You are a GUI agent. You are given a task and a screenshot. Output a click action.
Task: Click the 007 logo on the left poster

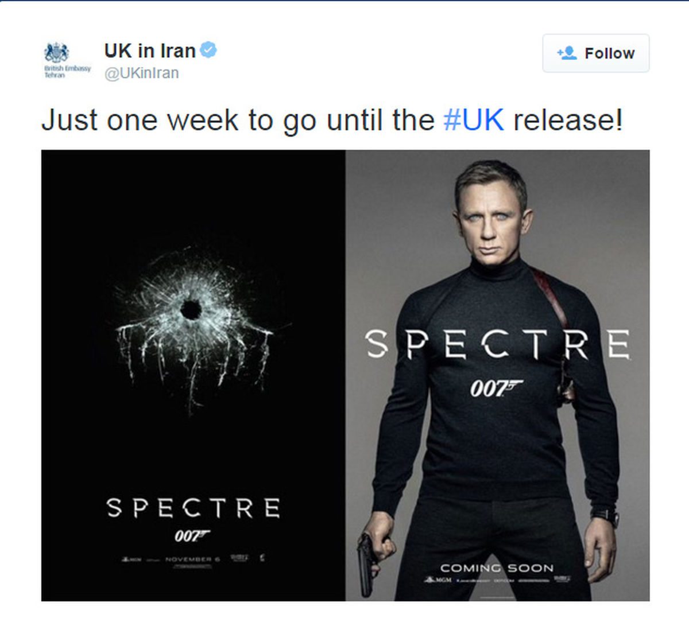192,536
